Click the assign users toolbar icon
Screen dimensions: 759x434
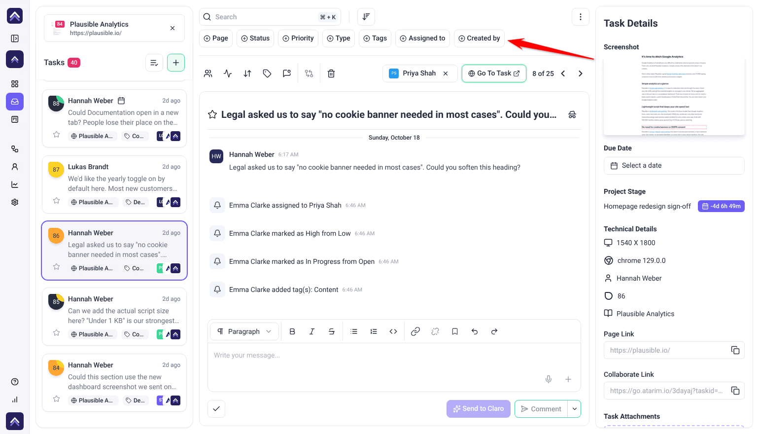(208, 73)
